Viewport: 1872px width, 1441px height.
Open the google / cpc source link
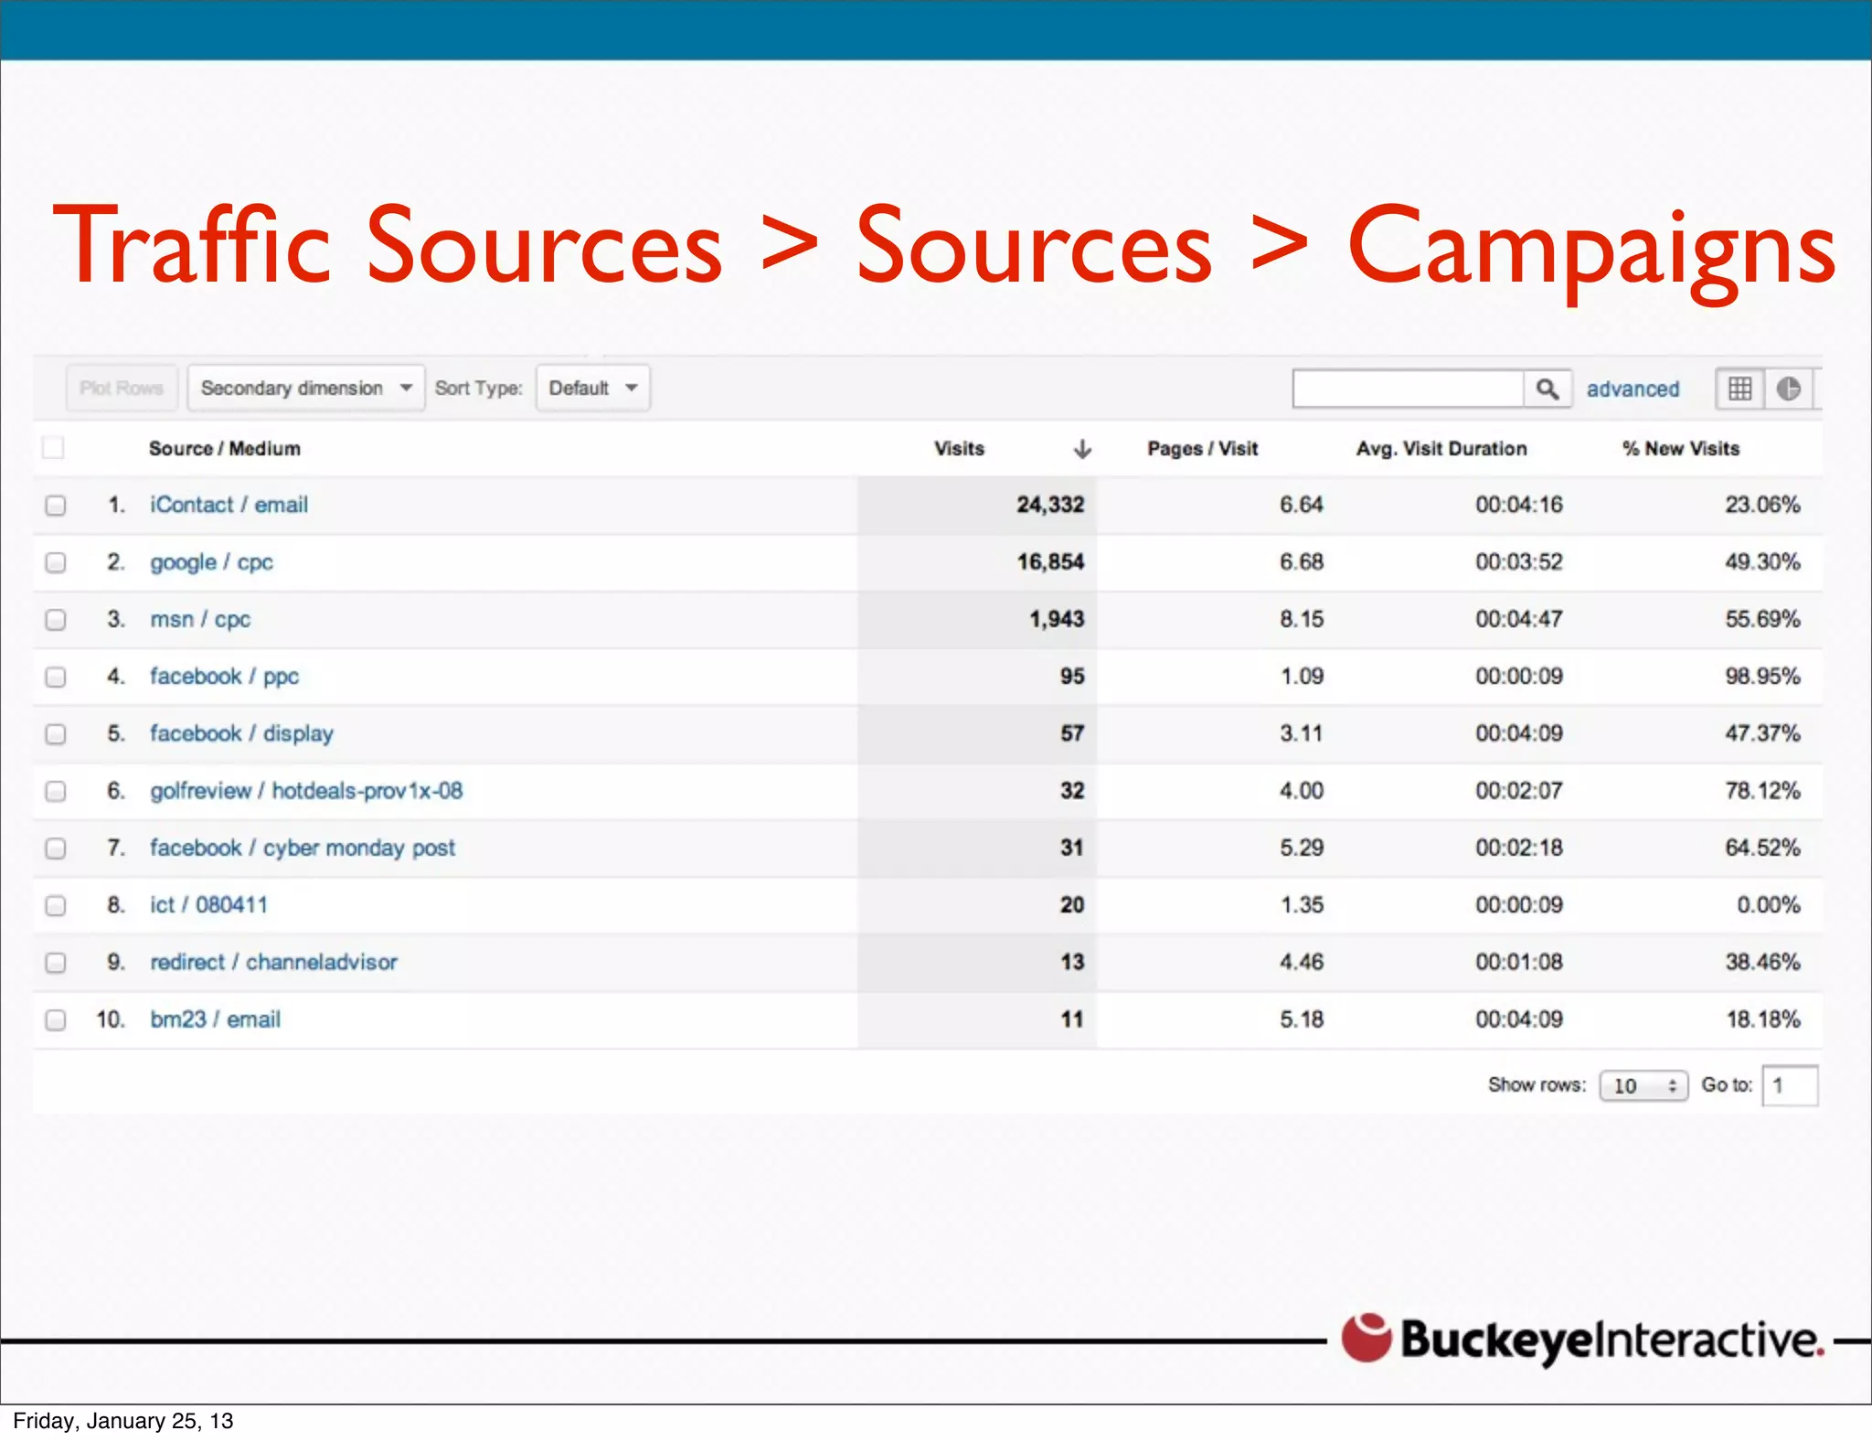(211, 562)
